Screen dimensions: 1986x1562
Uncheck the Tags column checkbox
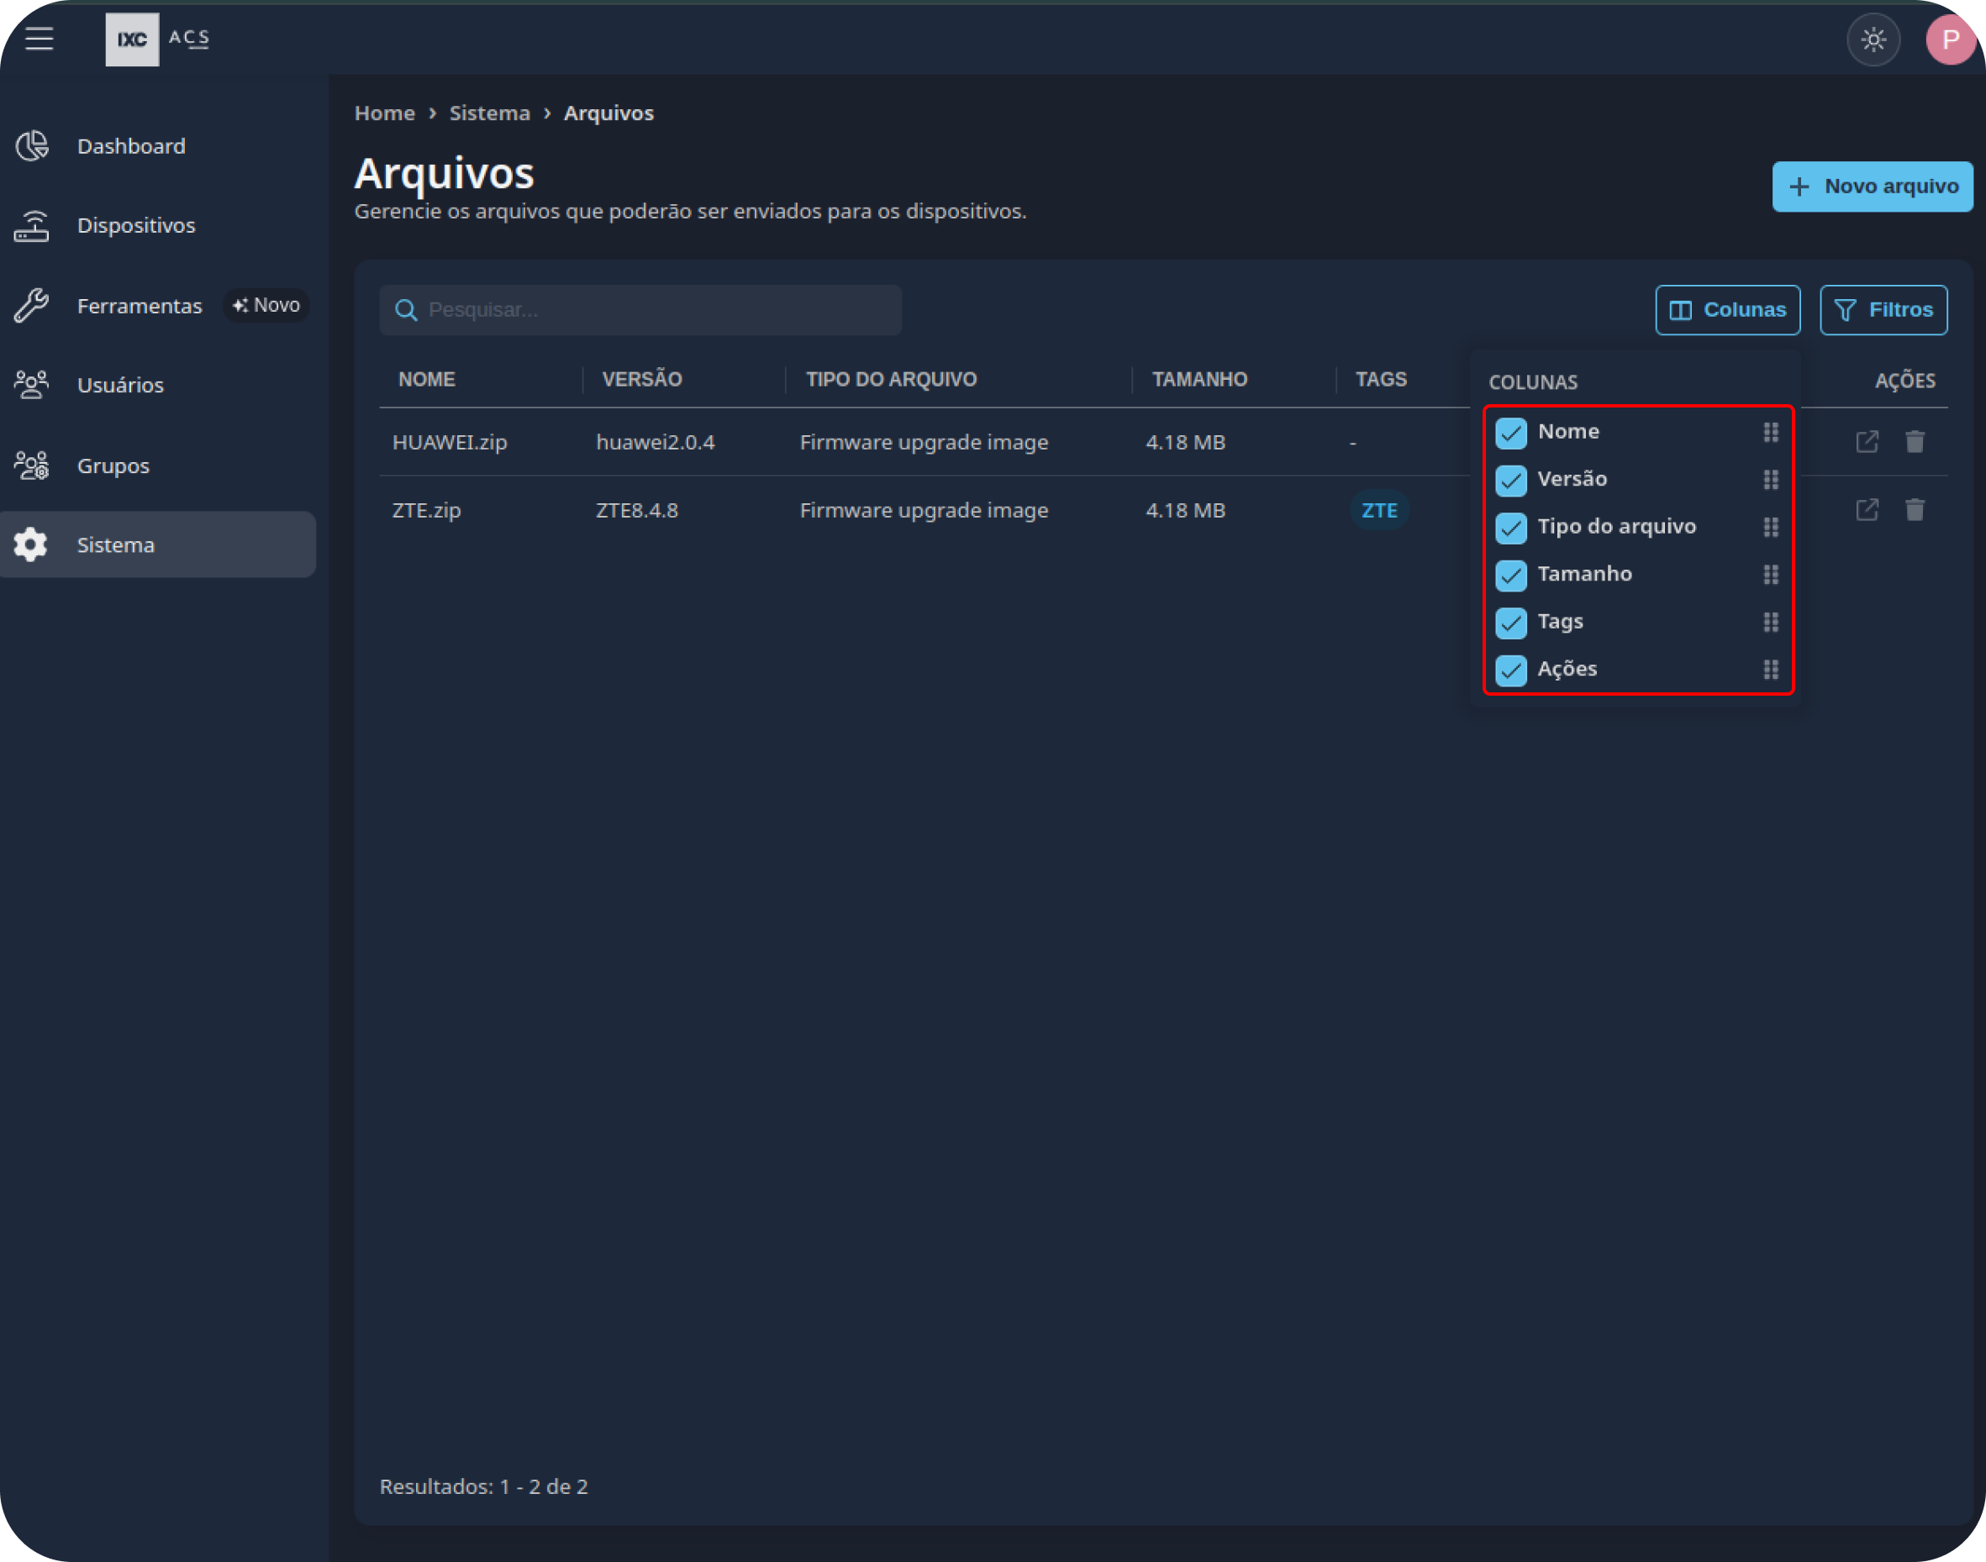[1510, 623]
